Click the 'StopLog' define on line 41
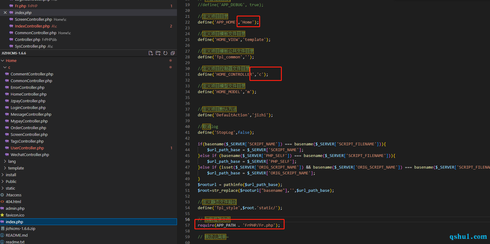 226,132
